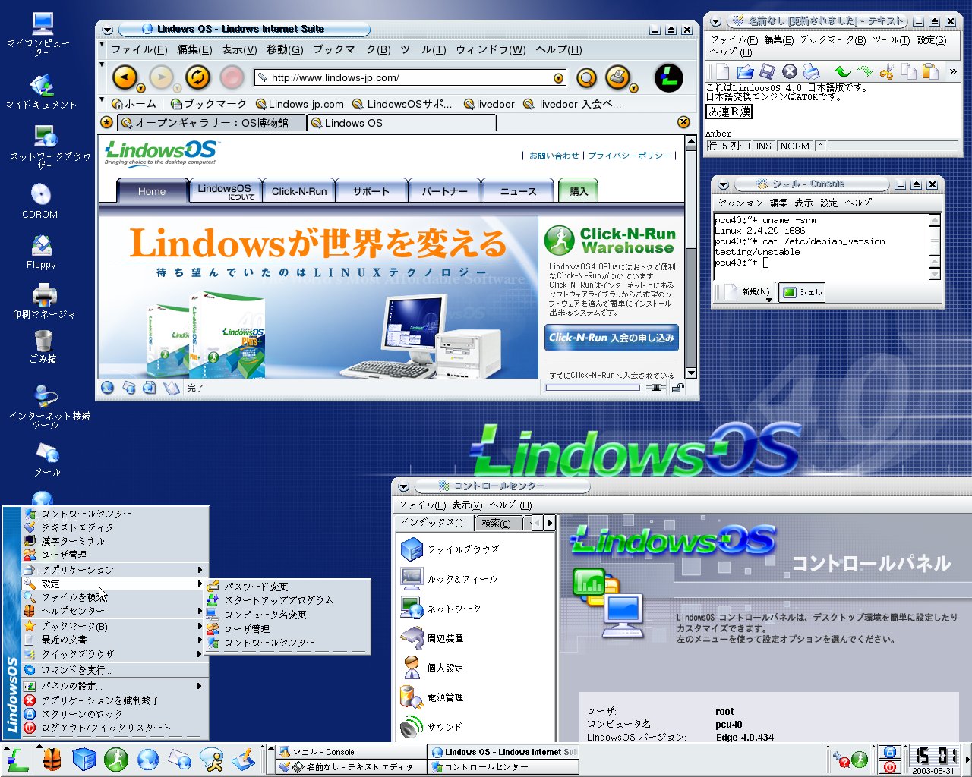This screenshot has width=972, height=777.
Task: Click the Click-N-Run 入会の申し込み button
Action: click(611, 338)
